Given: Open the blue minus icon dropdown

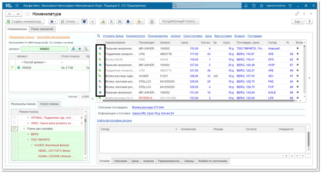Looking at the screenshot, I should 129,21.
